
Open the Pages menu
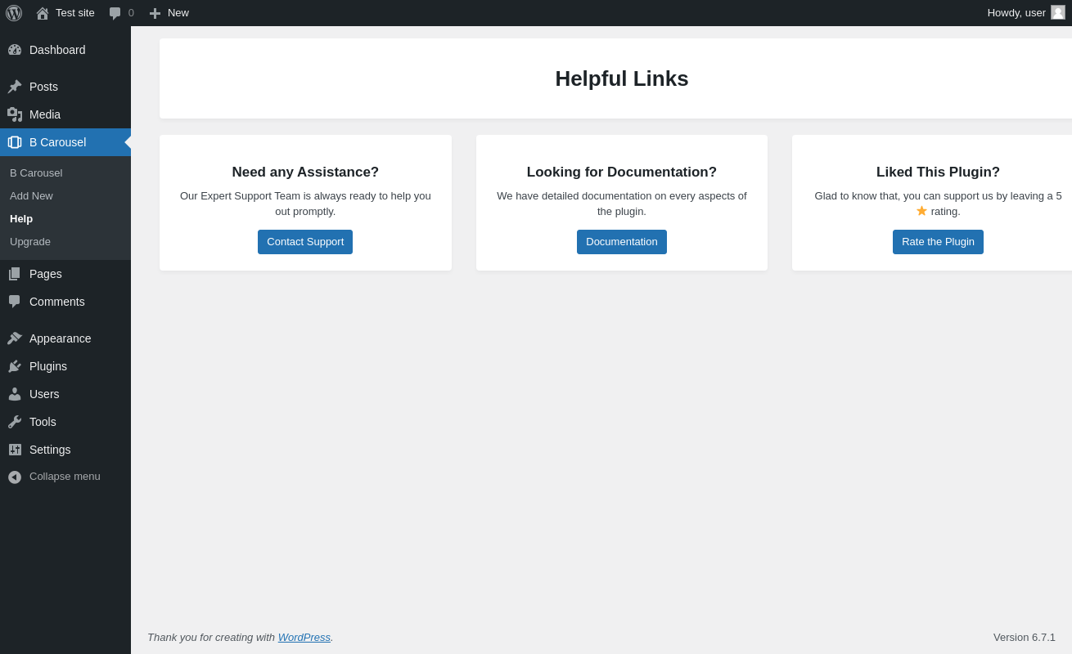coord(65,274)
